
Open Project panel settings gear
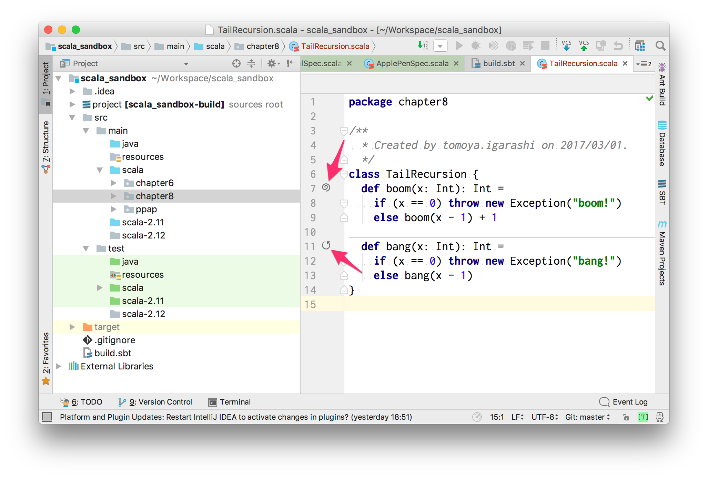(273, 63)
